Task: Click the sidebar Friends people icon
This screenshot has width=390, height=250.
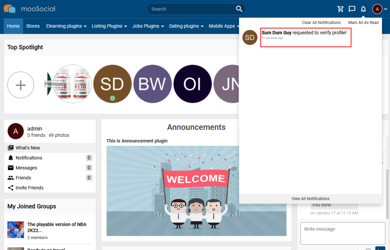Action: pyautogui.click(x=11, y=177)
